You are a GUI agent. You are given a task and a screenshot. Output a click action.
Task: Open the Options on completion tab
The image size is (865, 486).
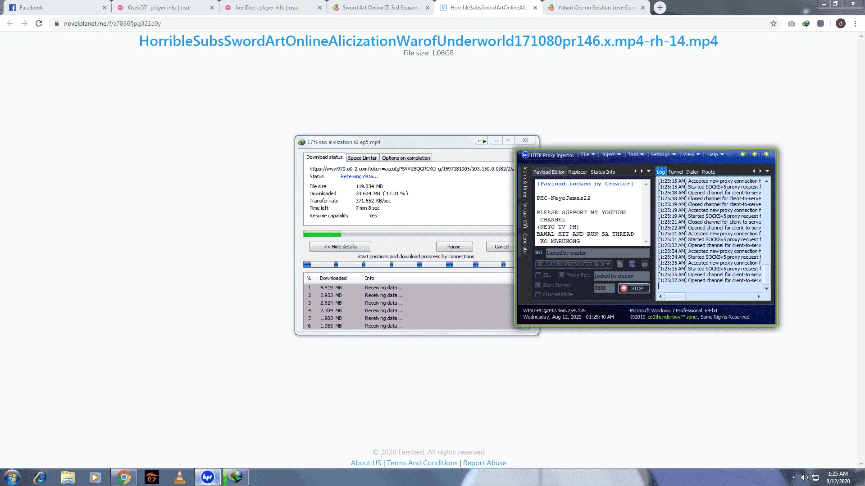tap(406, 158)
